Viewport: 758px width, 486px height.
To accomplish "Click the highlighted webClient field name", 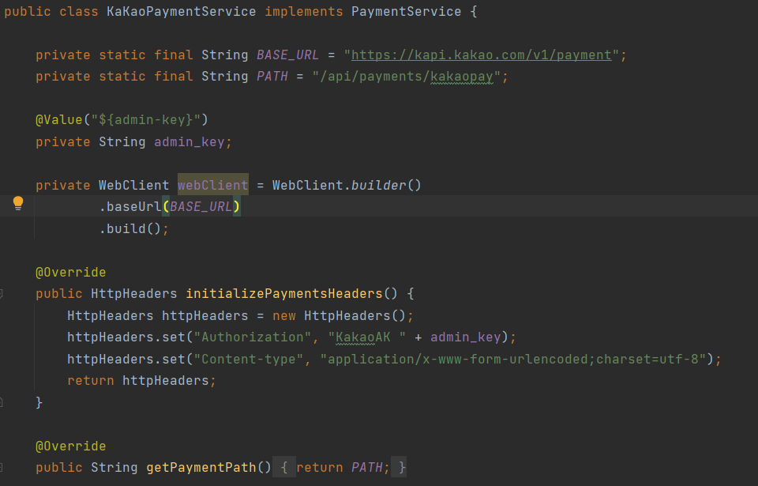I will [212, 185].
